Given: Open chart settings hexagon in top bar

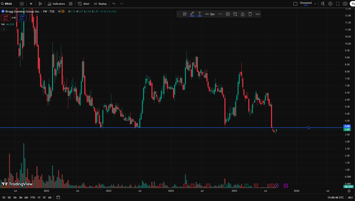Looking at the screenshot, I should point(330,4).
